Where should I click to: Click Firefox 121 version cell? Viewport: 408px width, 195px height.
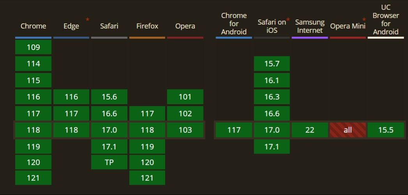pos(147,178)
